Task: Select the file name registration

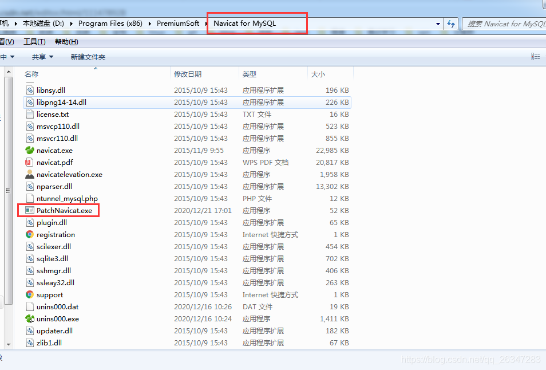Action: pyautogui.click(x=56, y=234)
